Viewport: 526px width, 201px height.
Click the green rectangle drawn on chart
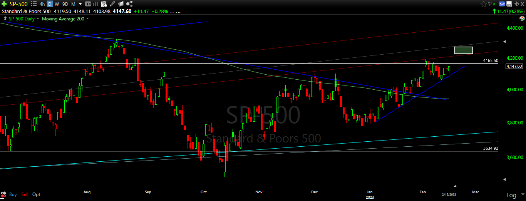click(x=464, y=50)
